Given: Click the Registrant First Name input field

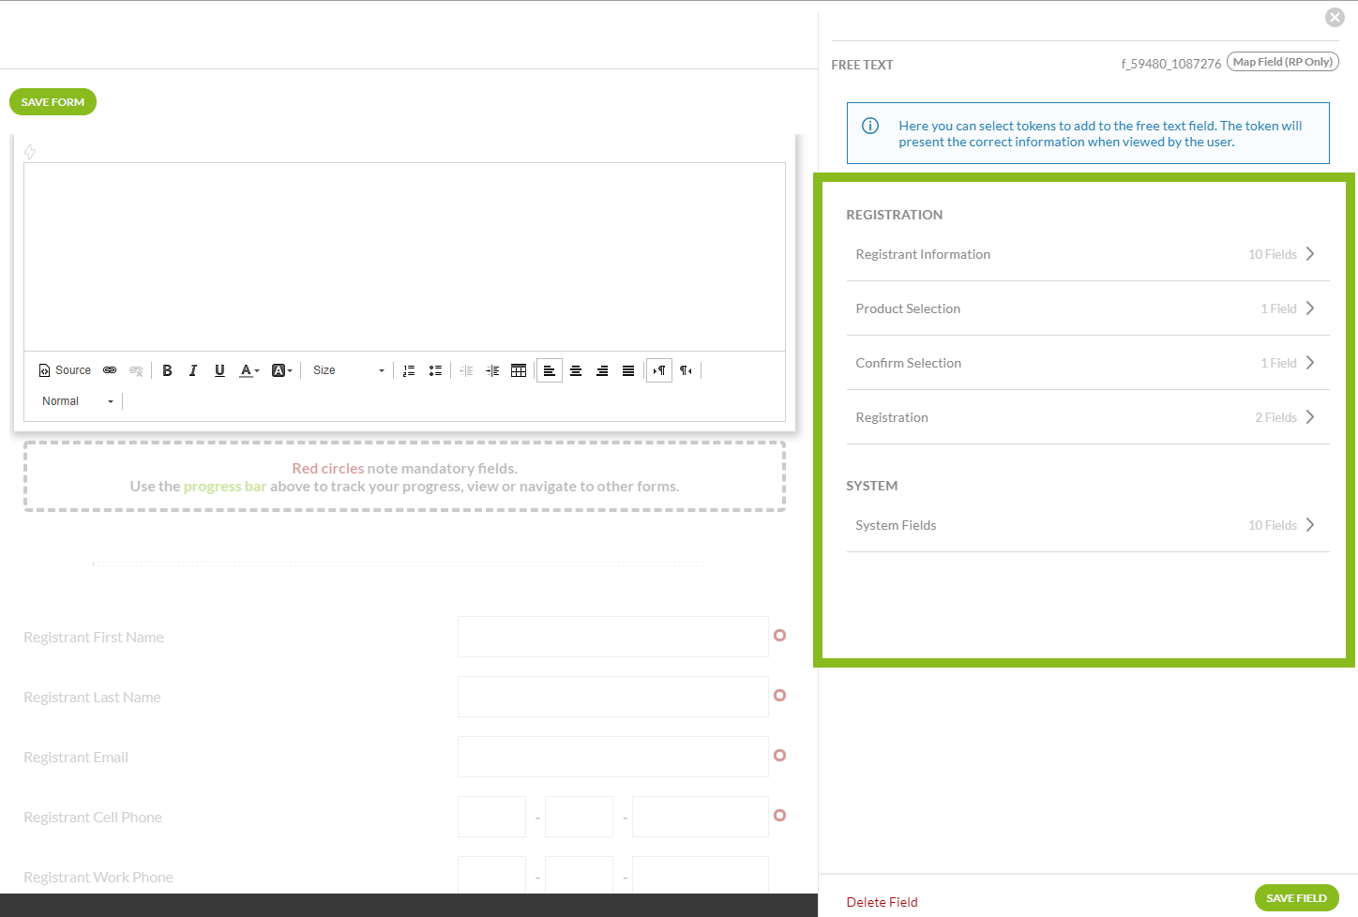Looking at the screenshot, I should click(612, 637).
